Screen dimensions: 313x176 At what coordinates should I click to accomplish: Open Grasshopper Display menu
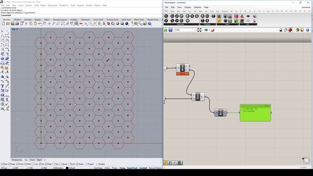[188, 7]
